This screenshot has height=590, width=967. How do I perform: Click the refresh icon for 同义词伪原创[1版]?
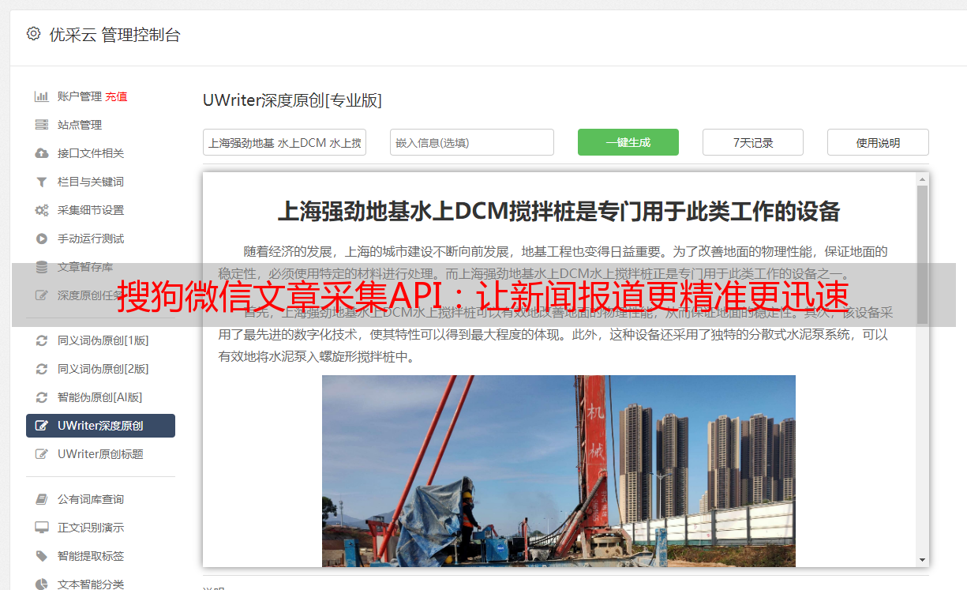42,340
